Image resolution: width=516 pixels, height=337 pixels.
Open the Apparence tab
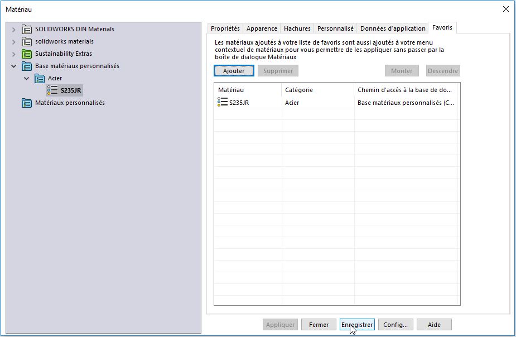click(x=262, y=28)
